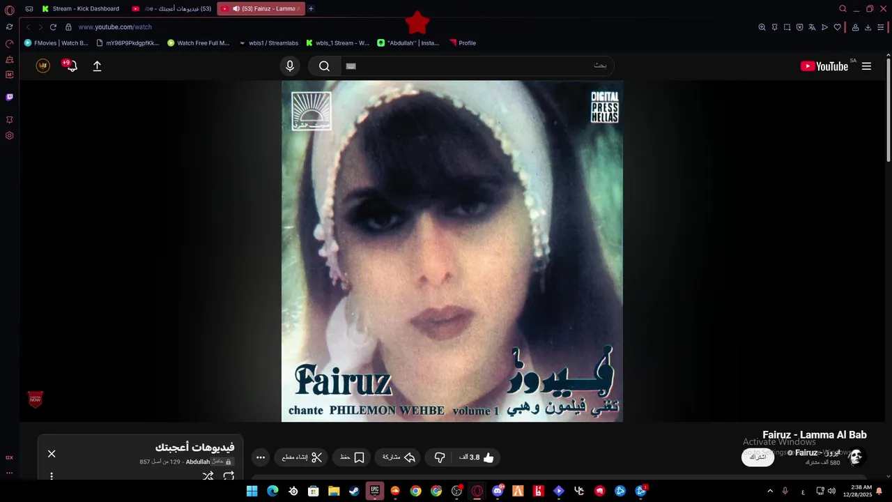This screenshot has width=892, height=502.
Task: Click إنشاء مقطع clip button
Action: click(x=302, y=457)
